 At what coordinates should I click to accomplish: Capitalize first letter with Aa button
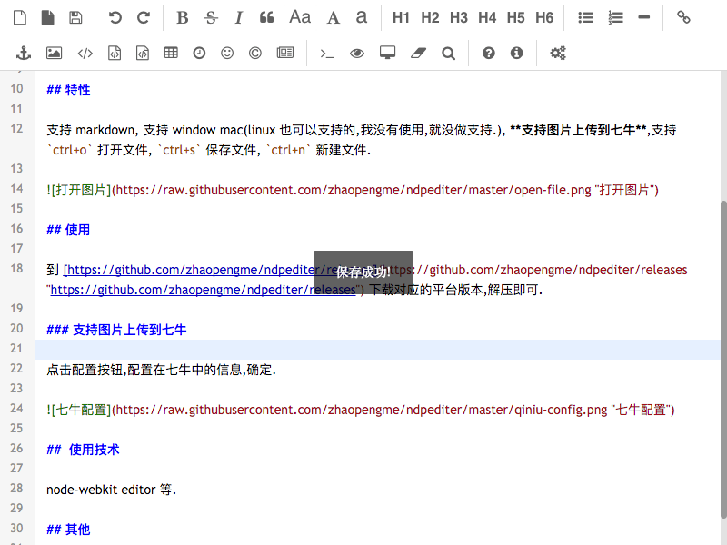[300, 17]
